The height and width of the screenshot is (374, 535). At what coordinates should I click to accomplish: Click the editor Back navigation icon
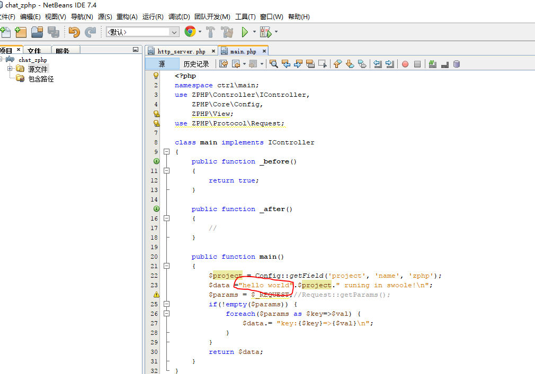[x=236, y=63]
